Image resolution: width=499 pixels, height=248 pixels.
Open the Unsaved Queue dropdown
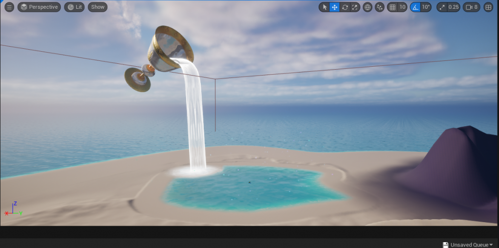472,245
